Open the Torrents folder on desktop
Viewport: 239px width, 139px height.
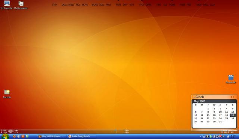coord(7,94)
